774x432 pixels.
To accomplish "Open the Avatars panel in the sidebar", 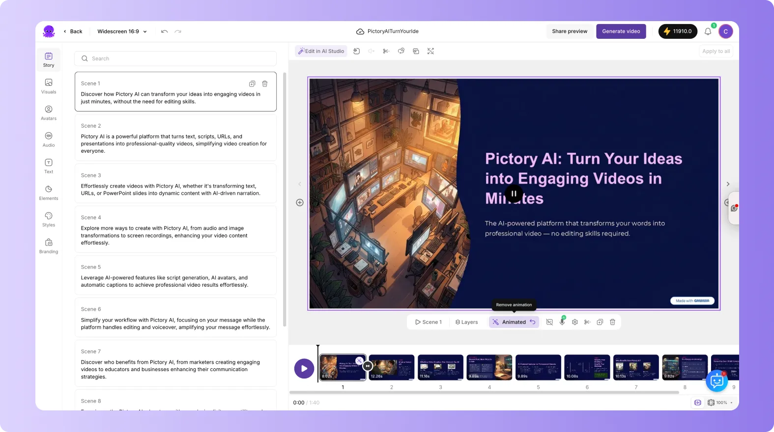I will point(49,112).
